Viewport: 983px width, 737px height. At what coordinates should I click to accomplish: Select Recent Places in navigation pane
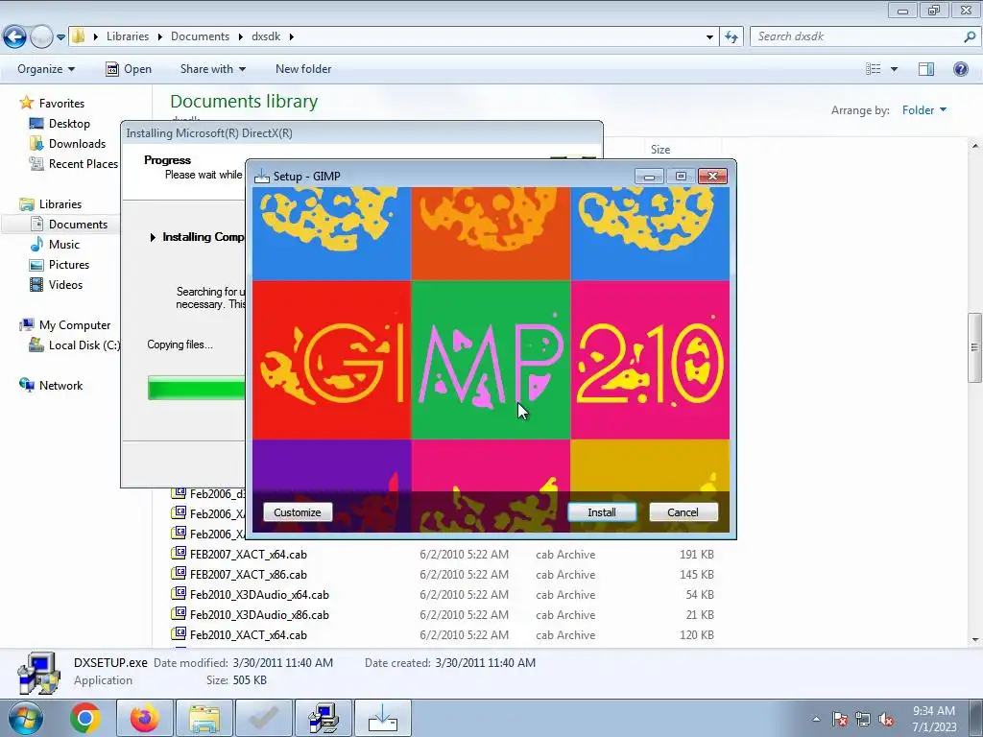click(84, 163)
